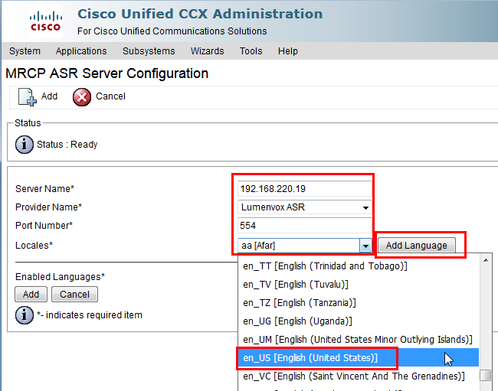
Task: Click the Add Language button
Action: point(416,245)
